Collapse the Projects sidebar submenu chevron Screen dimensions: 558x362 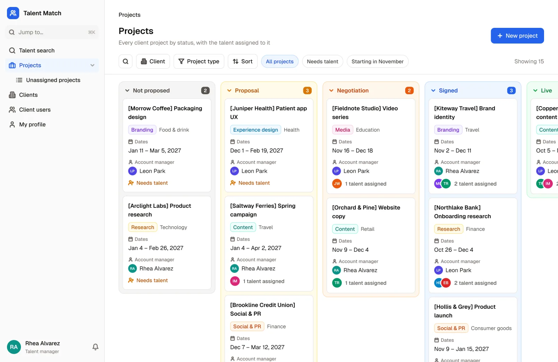click(x=92, y=65)
